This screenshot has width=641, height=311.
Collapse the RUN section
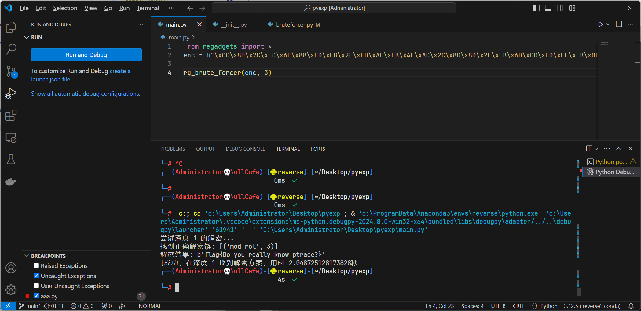pyautogui.click(x=27, y=37)
